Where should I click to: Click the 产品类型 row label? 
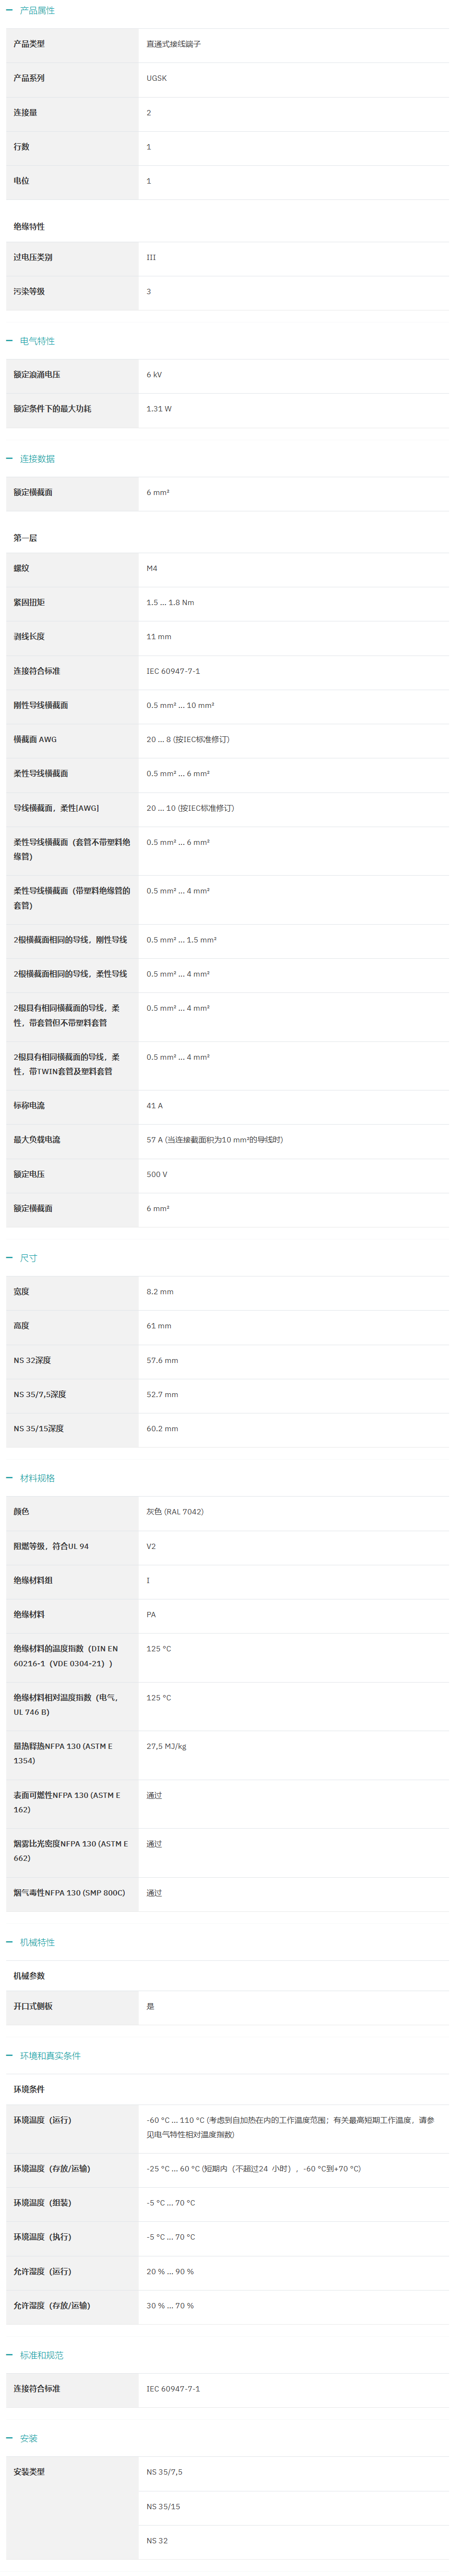click(x=29, y=44)
